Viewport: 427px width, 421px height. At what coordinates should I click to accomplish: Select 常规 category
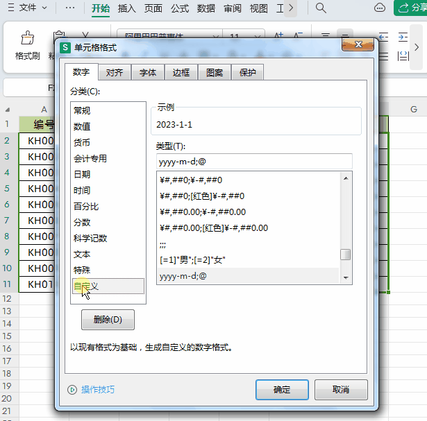click(108, 111)
